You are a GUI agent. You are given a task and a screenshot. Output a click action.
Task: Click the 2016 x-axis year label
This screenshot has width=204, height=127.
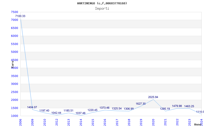105,122
